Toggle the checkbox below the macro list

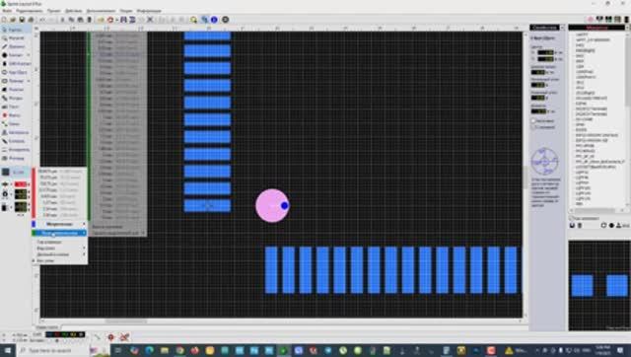pos(572,219)
